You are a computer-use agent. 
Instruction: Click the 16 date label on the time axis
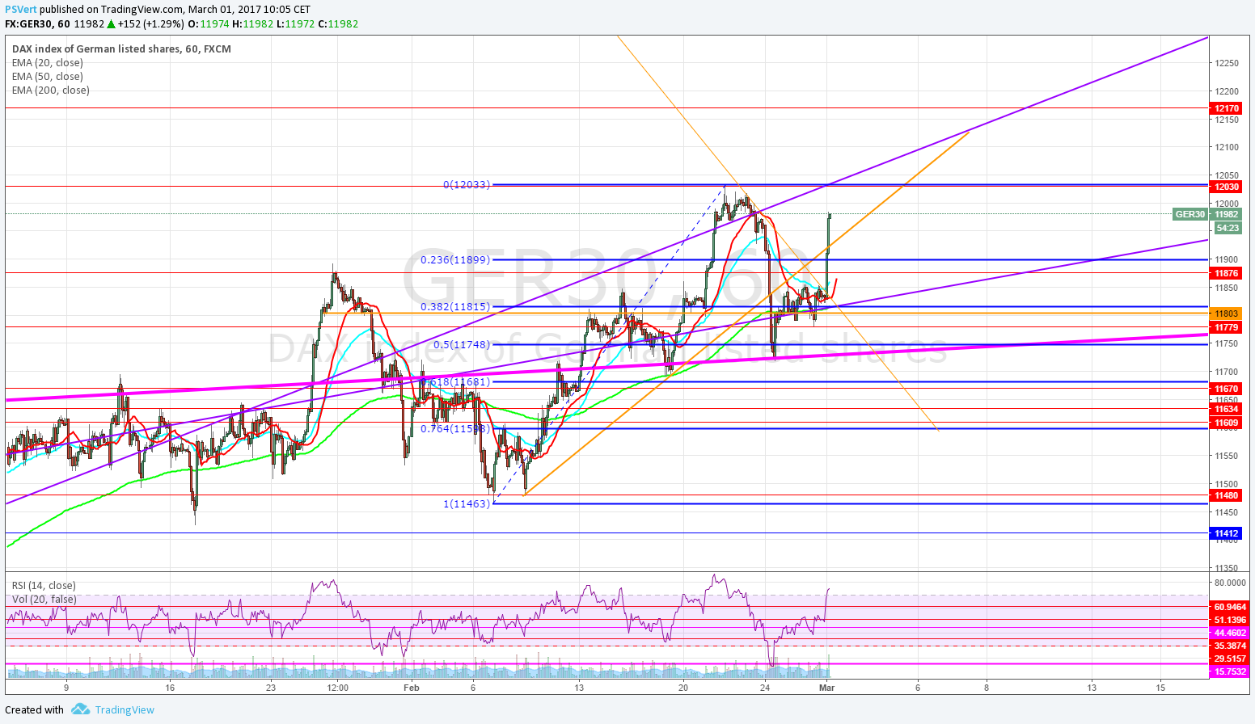tap(170, 688)
